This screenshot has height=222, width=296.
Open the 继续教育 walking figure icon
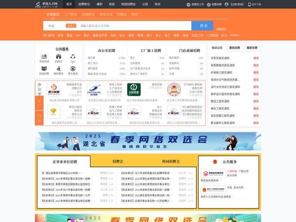(x=58, y=69)
